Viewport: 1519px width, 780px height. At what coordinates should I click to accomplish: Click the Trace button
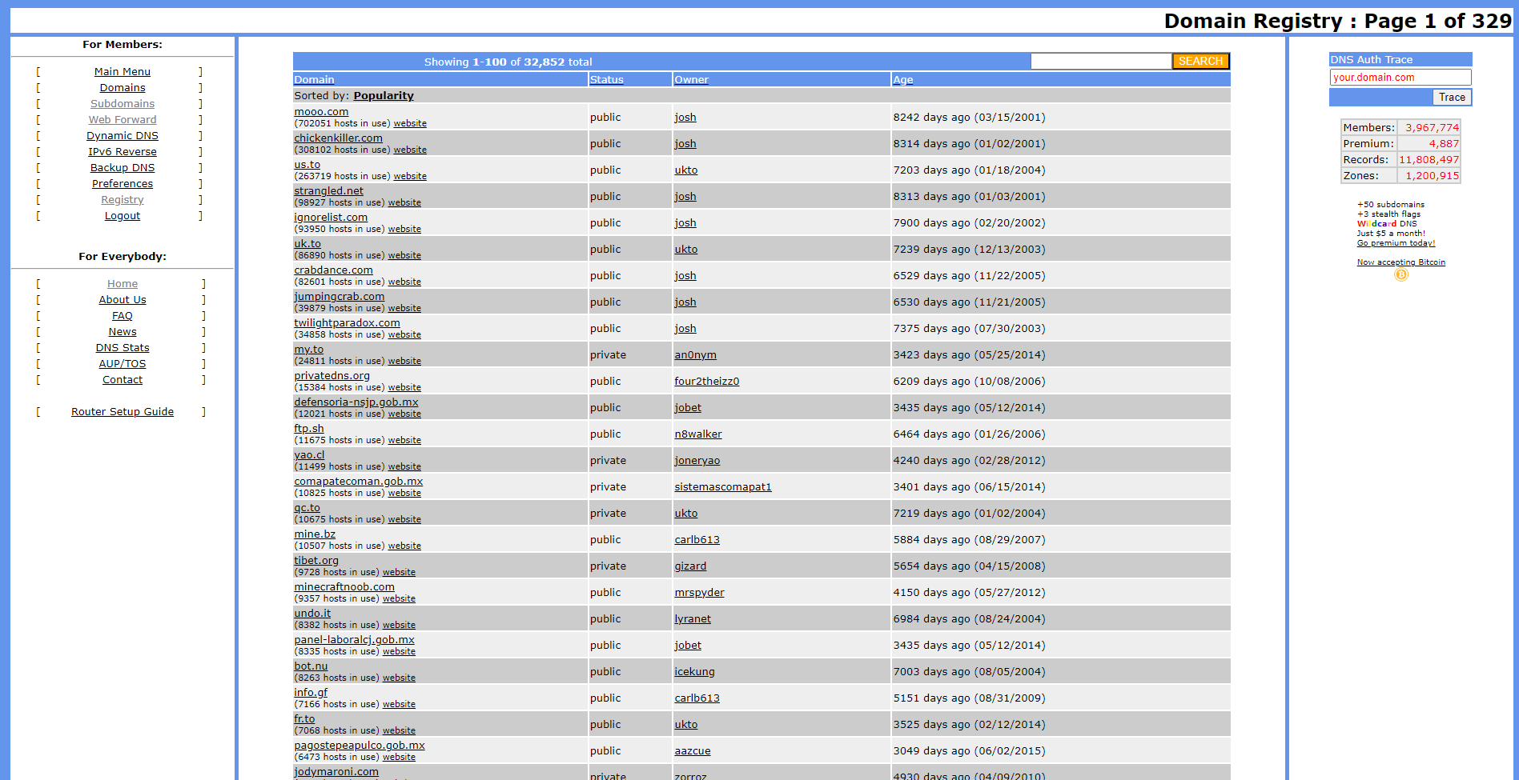click(x=1451, y=98)
